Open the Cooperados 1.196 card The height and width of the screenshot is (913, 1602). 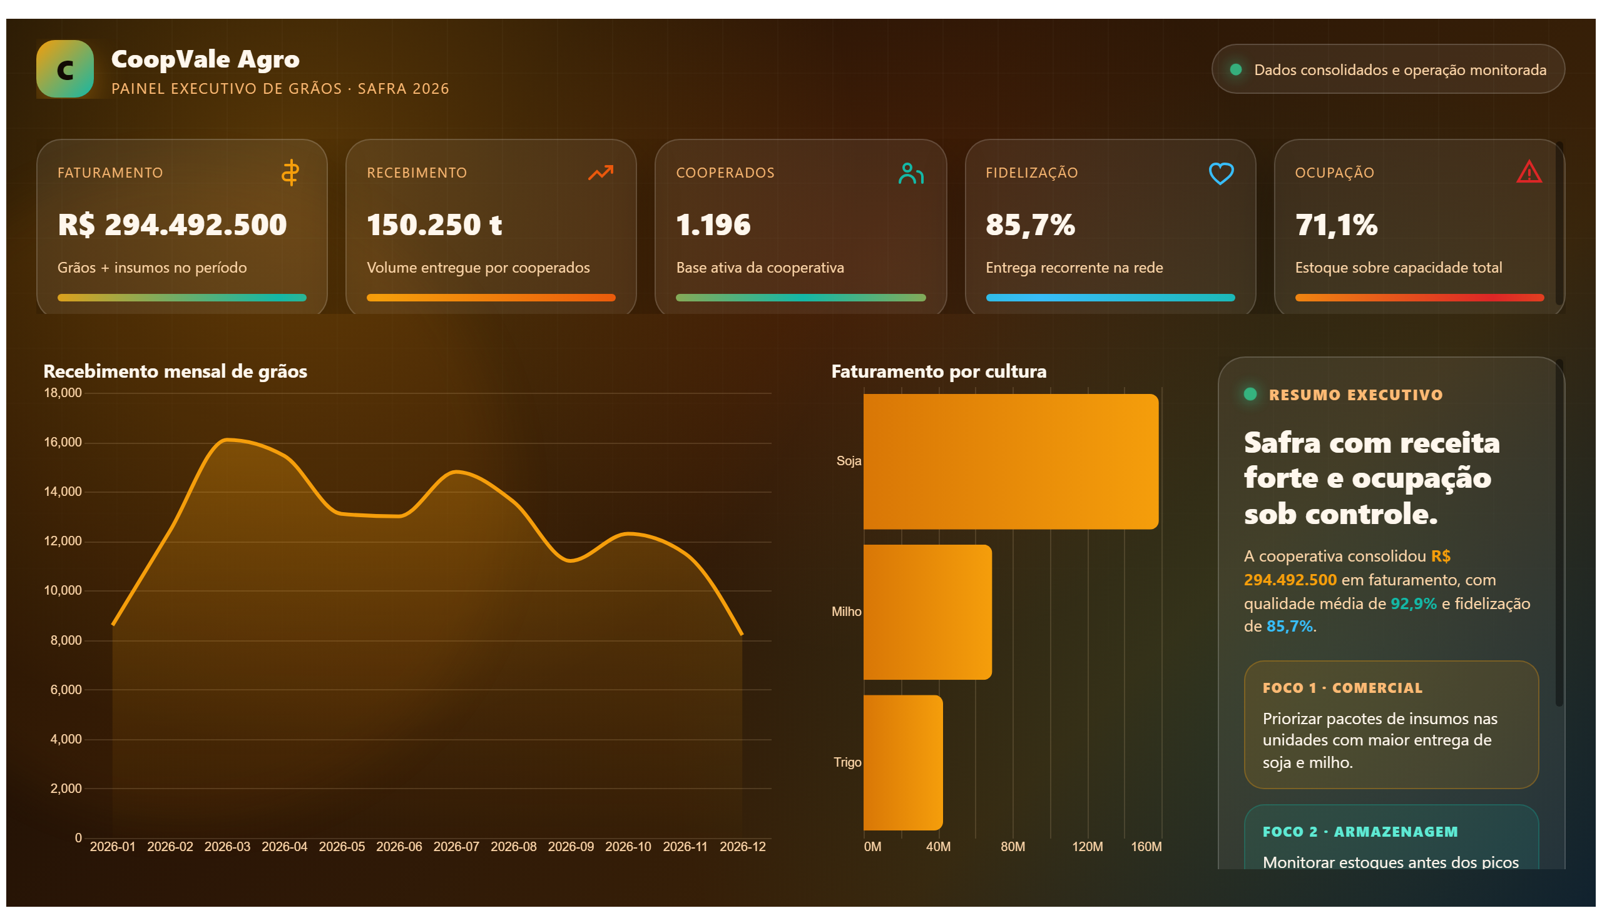[800, 227]
